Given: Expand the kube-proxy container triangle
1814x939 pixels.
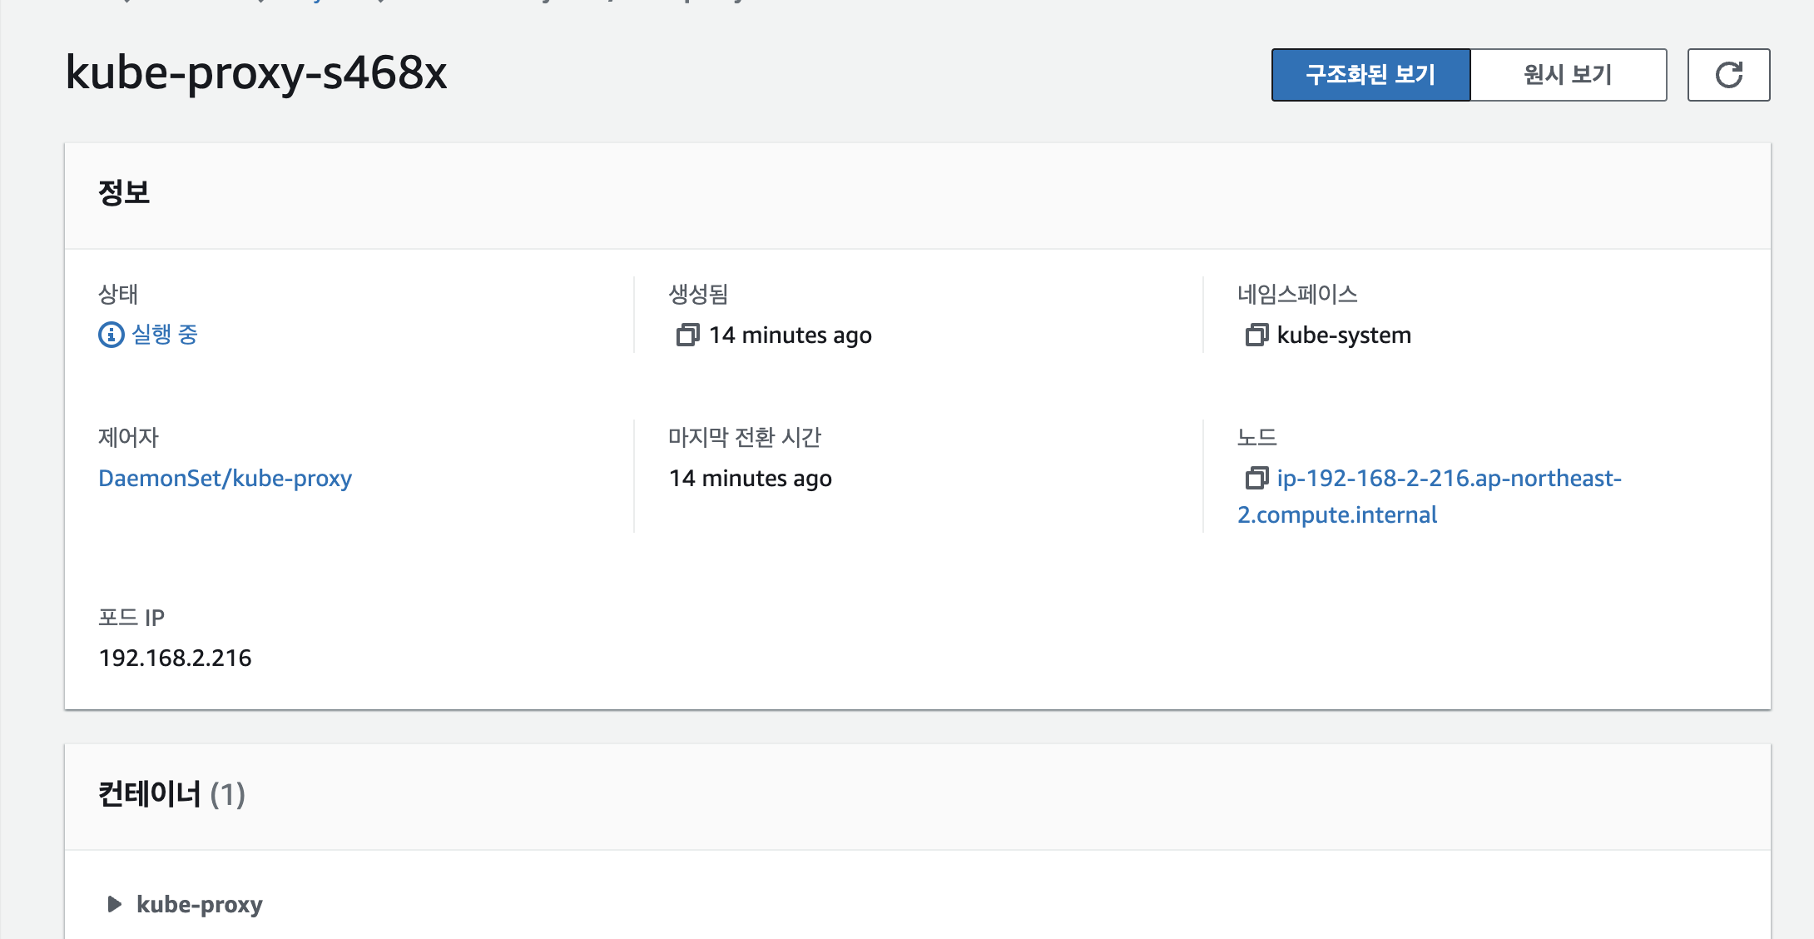Looking at the screenshot, I should 115,904.
